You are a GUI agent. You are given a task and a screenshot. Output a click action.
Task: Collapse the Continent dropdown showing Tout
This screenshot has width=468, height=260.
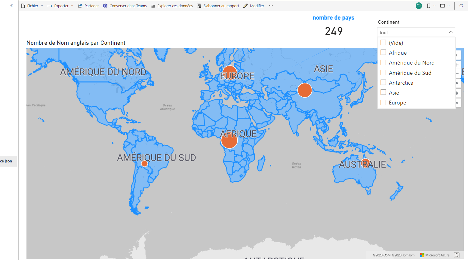pos(451,32)
